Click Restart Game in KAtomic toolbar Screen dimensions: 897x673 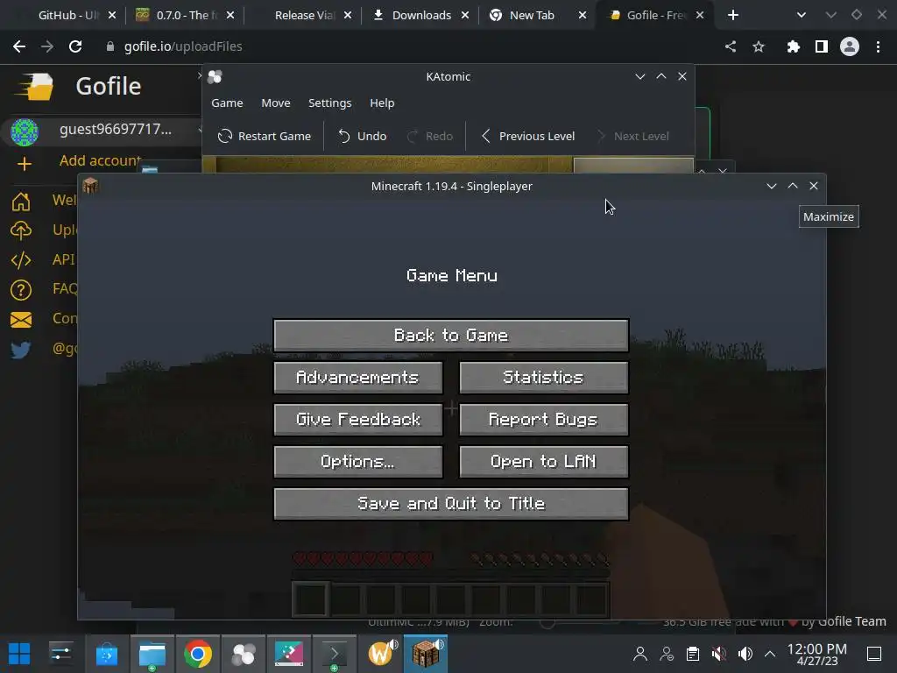pyautogui.click(x=265, y=136)
